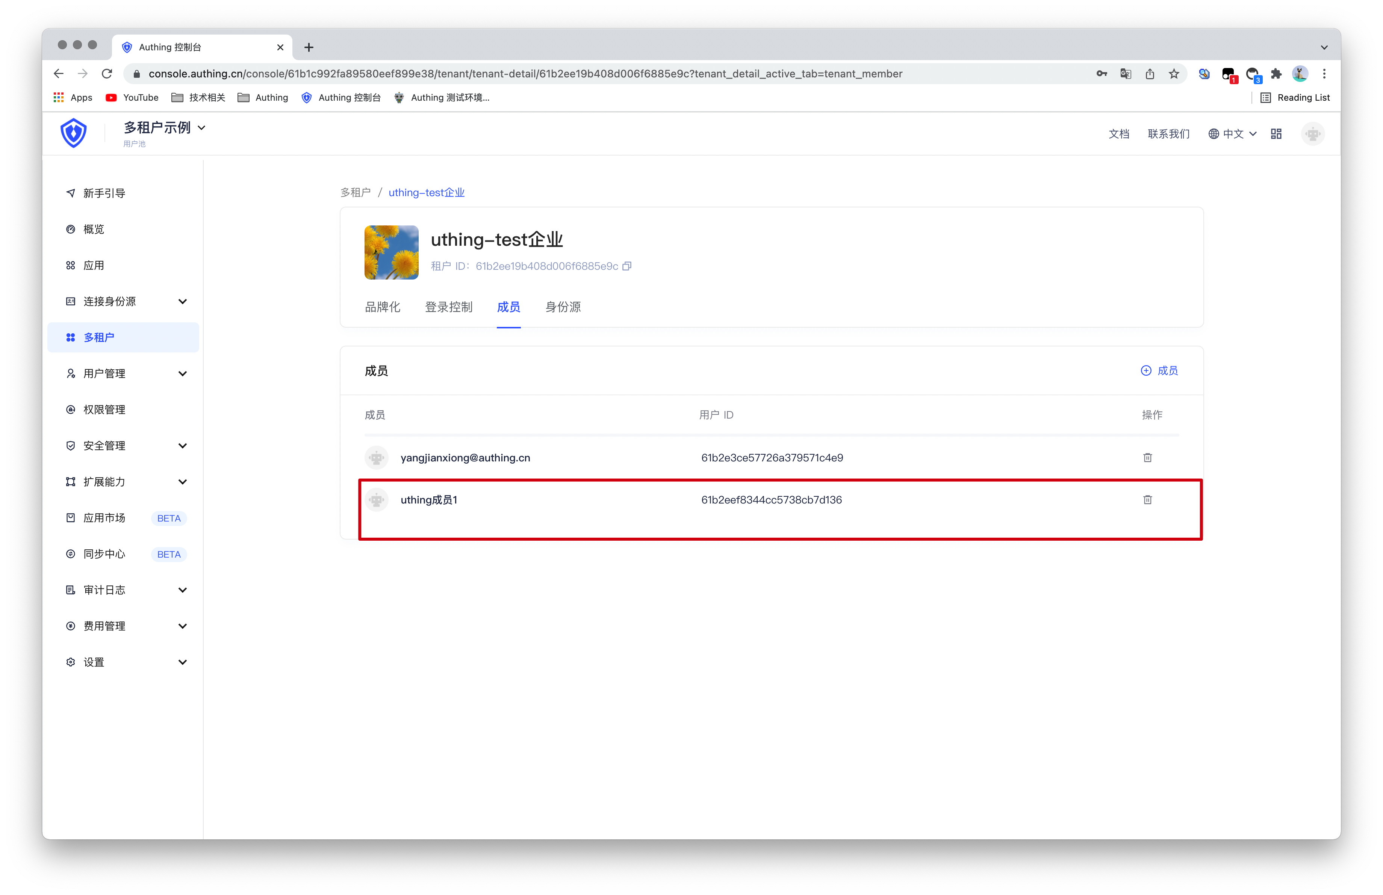The image size is (1383, 895).
Task: Open Chrome profile avatar
Action: tap(1300, 74)
